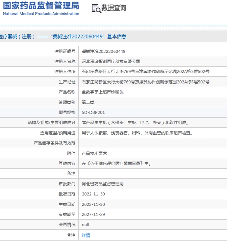The width and height of the screenshot is (227, 242).
Task: Click the 第二类 value
Action: point(88,102)
